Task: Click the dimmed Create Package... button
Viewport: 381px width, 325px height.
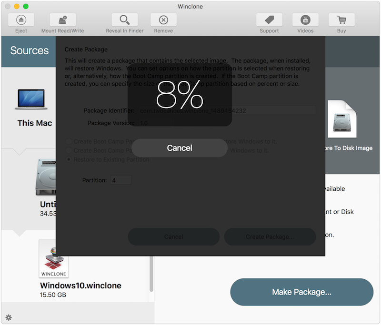Action: [270, 236]
